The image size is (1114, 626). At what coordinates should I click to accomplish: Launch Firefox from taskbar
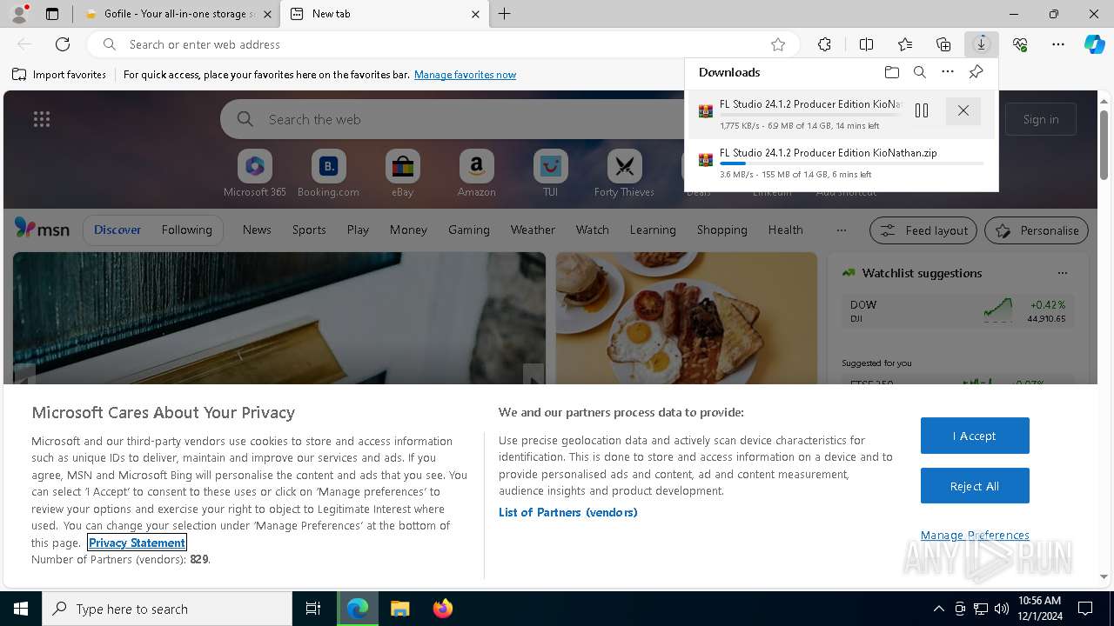click(x=442, y=609)
